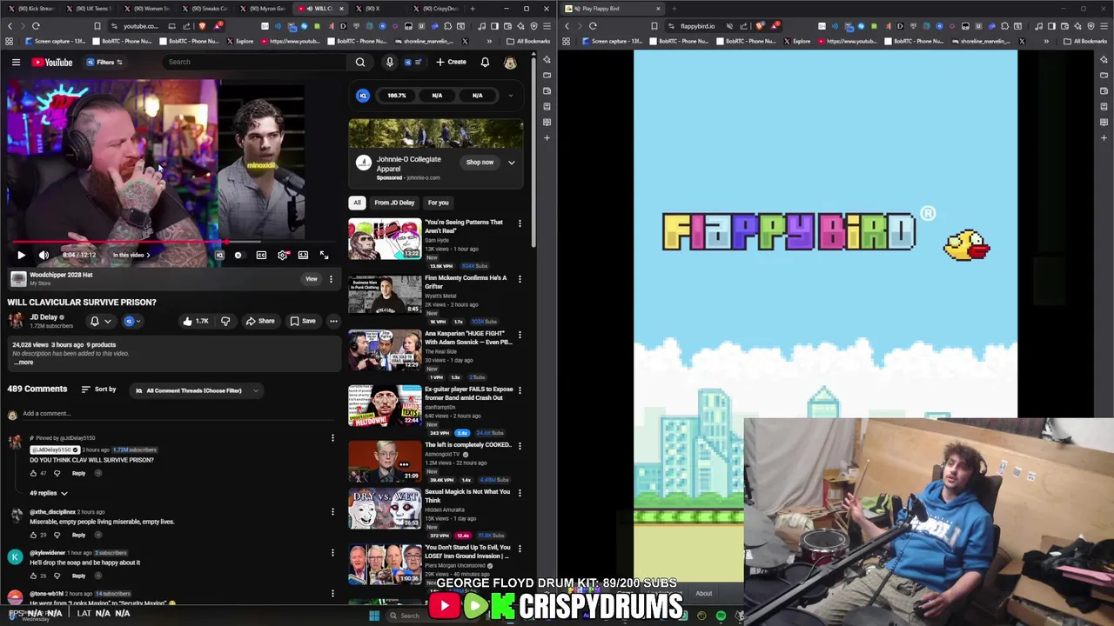Screen dimensions: 1114x626
Task: Click the In this video chapter link
Action: 131,255
